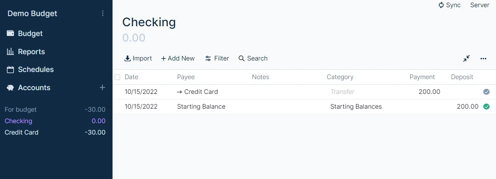Click the plus icon to add account
Screen dimensions: 496x179
coord(102,88)
